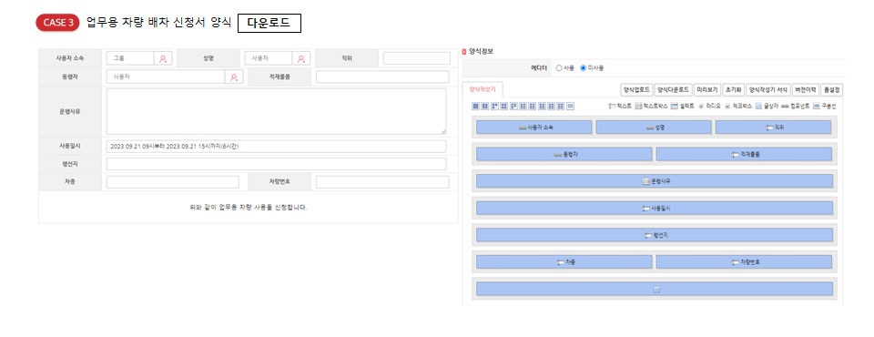Pick the 라디오 component tool

coord(709,106)
